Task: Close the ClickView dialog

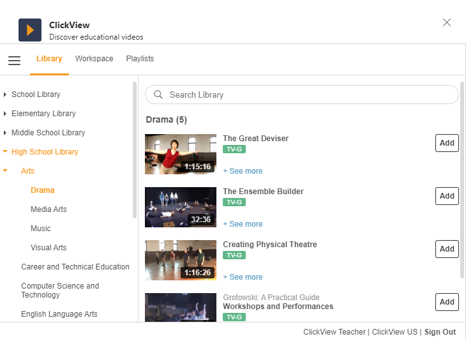Action: (x=447, y=22)
